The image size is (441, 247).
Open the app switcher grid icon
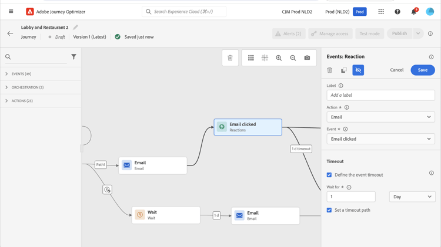coord(381,12)
